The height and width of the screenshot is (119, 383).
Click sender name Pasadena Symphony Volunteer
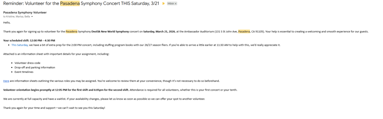point(25,12)
